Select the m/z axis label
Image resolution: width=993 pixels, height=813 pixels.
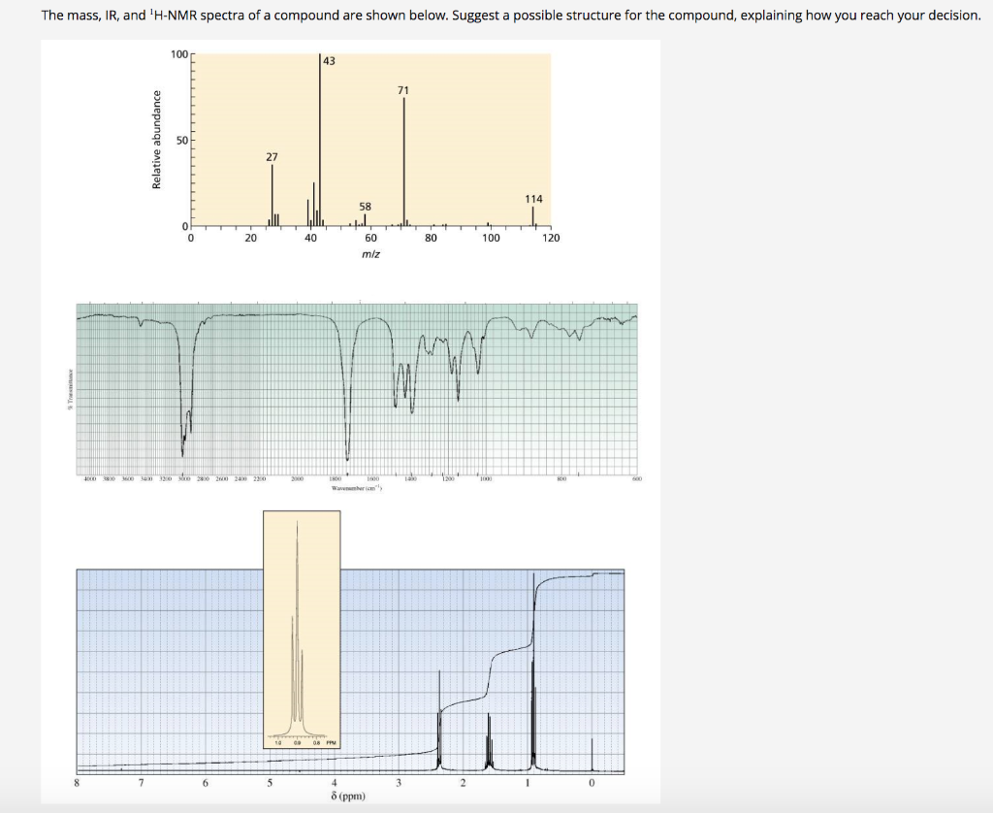point(369,253)
